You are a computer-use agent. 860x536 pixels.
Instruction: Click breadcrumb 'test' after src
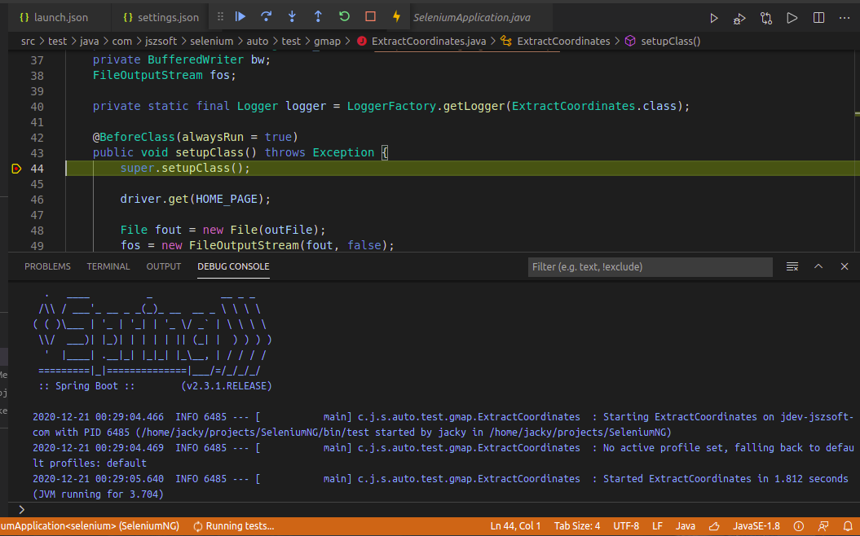[x=57, y=41]
